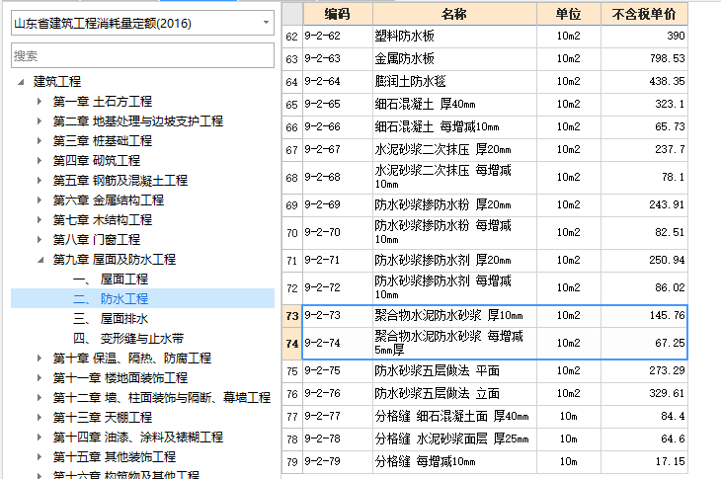
Task: Select row header 73
Action: [x=292, y=316]
